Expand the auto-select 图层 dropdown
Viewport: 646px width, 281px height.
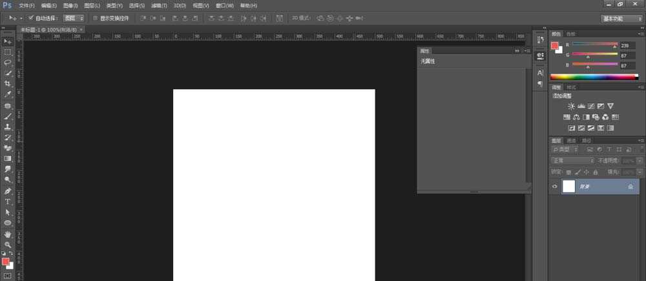tap(74, 18)
